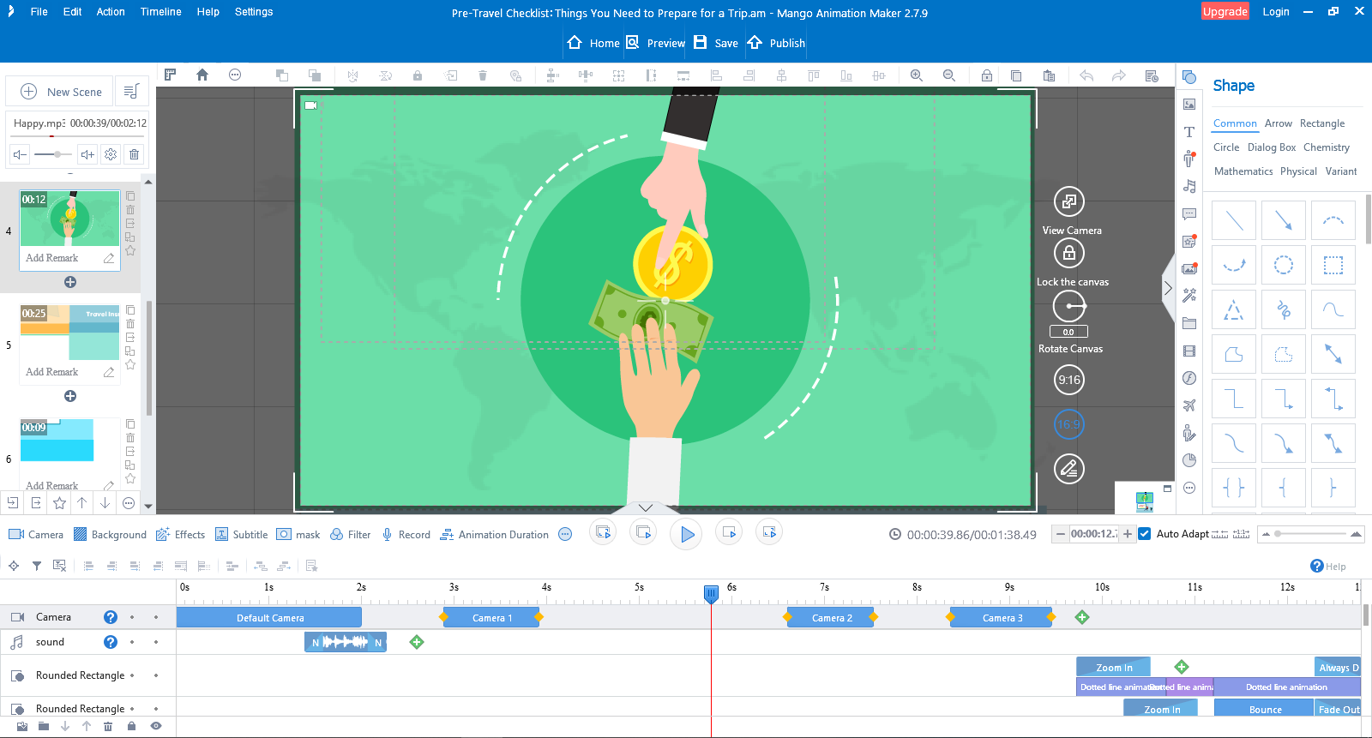The width and height of the screenshot is (1372, 738).
Task: Click the home icon in canvas toolbar
Action: pyautogui.click(x=202, y=75)
